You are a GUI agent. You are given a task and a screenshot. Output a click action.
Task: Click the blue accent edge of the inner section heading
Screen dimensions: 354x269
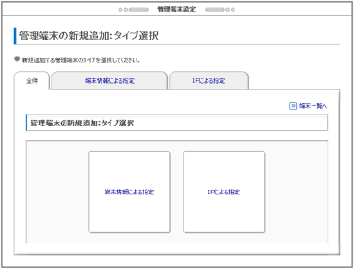(26, 122)
